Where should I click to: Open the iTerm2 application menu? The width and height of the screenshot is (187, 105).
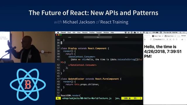(63, 32)
